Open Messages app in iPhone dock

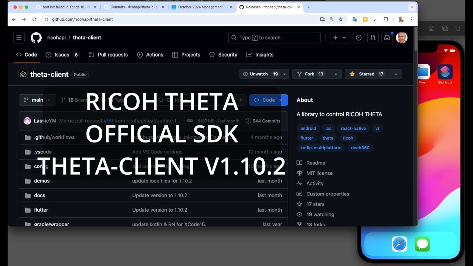(422, 244)
